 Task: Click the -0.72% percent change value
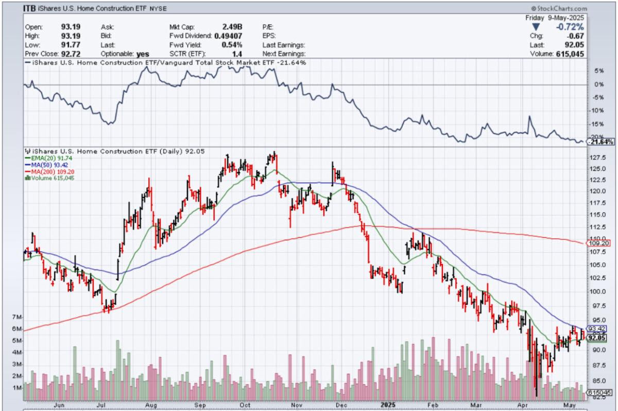tap(570, 26)
